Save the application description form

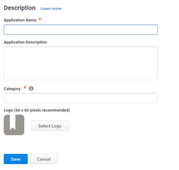(16, 159)
